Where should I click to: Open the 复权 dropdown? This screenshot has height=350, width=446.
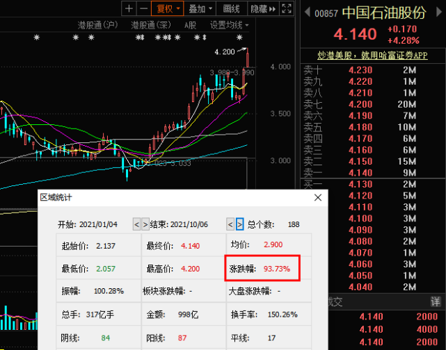click(x=168, y=8)
